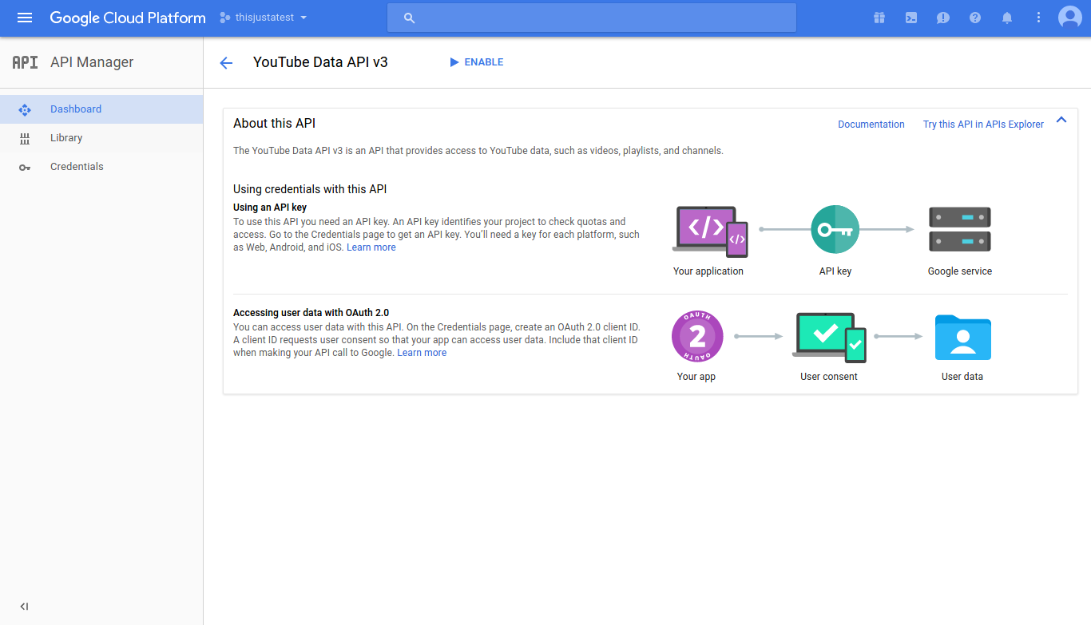Viewport: 1091px width, 625px height.
Task: Select Library in the sidebar
Action: click(101, 138)
